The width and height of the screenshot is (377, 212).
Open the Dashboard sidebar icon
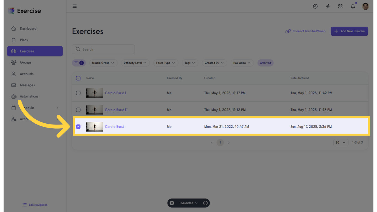click(14, 28)
